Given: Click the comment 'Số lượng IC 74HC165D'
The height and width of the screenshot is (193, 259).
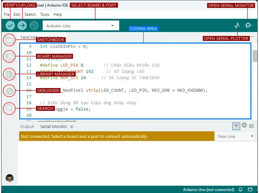Looking at the screenshot, I should coord(130,78).
